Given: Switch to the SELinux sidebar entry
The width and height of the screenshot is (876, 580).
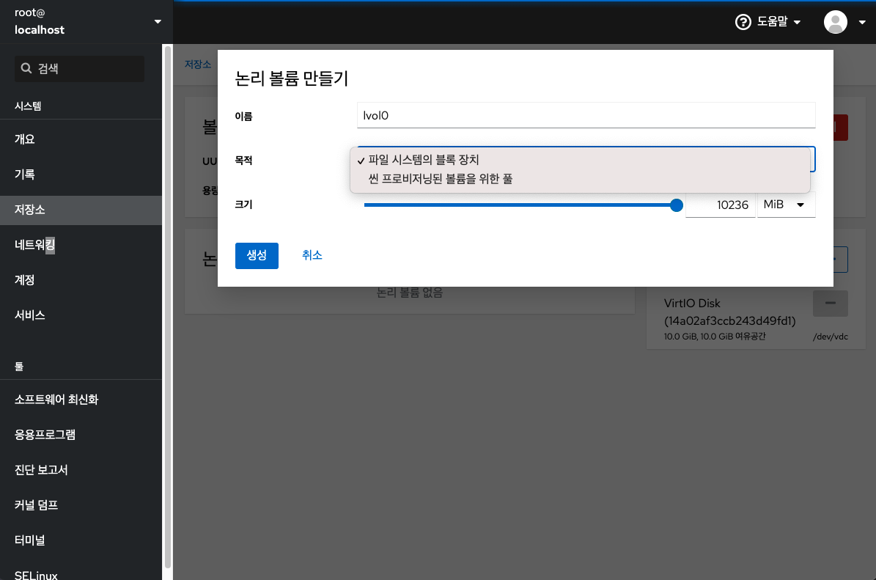Looking at the screenshot, I should [35, 575].
